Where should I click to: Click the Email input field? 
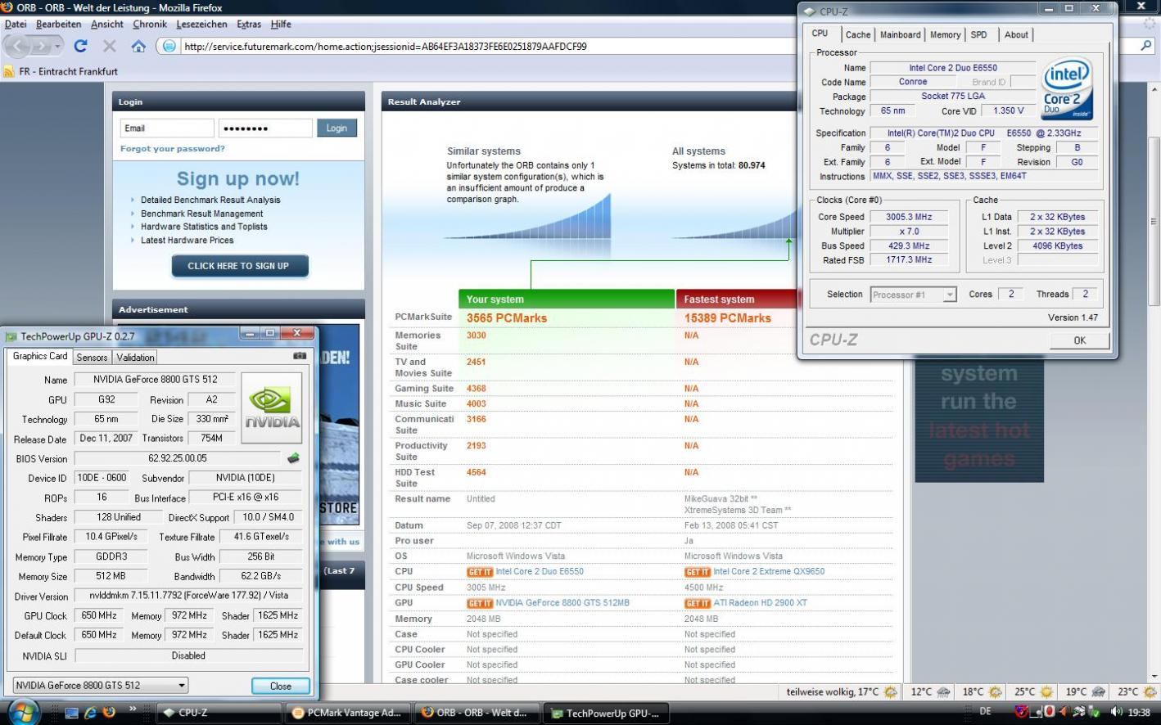pos(167,128)
